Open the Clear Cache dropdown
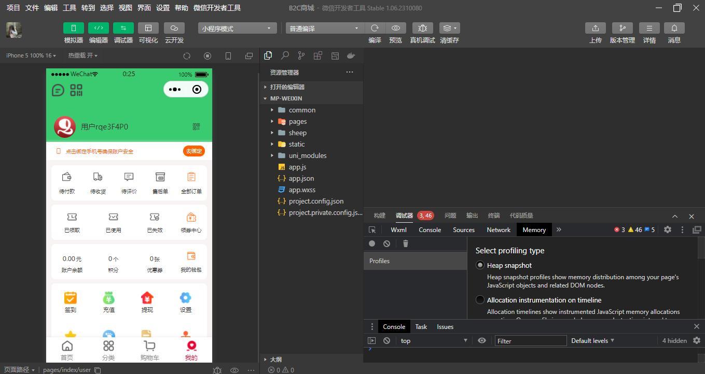 [x=449, y=28]
